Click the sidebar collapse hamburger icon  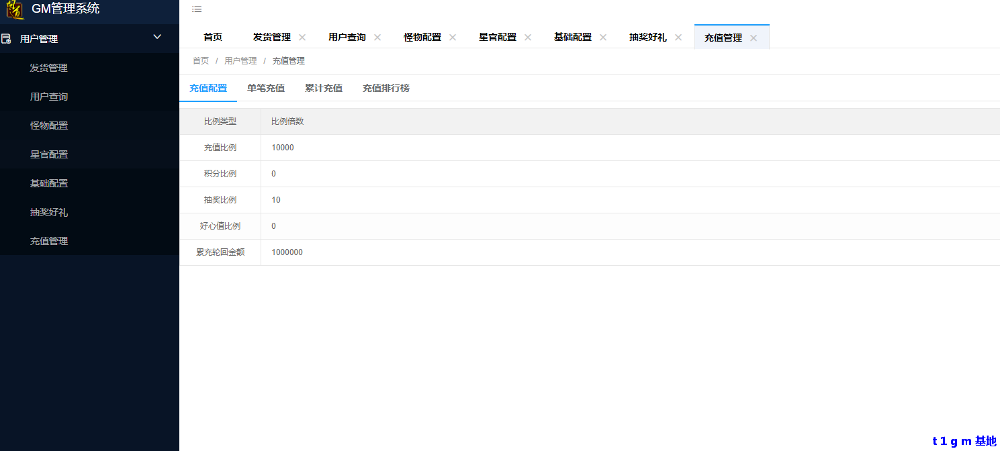(197, 9)
